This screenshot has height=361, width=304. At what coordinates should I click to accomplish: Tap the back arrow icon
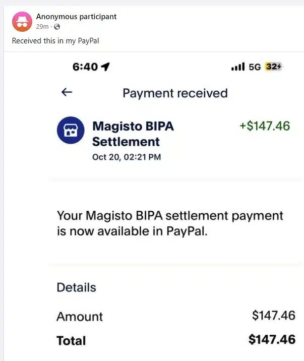(67, 92)
